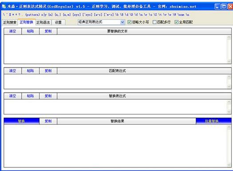Click 粘贴 in the 匹配表达式 row
This screenshot has width=233, height=171.
(30, 71)
